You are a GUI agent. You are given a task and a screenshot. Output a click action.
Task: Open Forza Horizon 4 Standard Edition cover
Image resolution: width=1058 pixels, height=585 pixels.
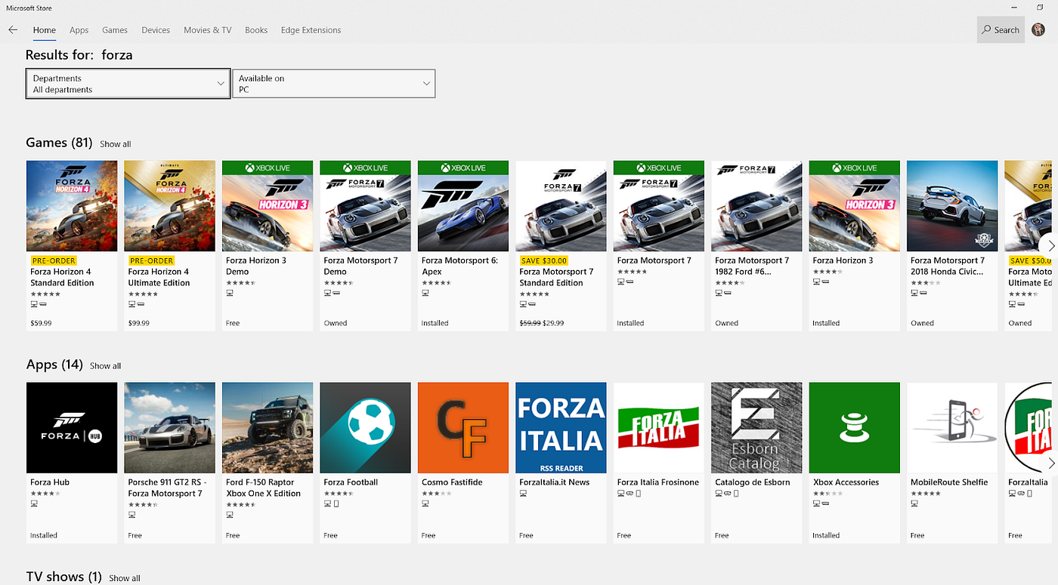click(x=72, y=206)
